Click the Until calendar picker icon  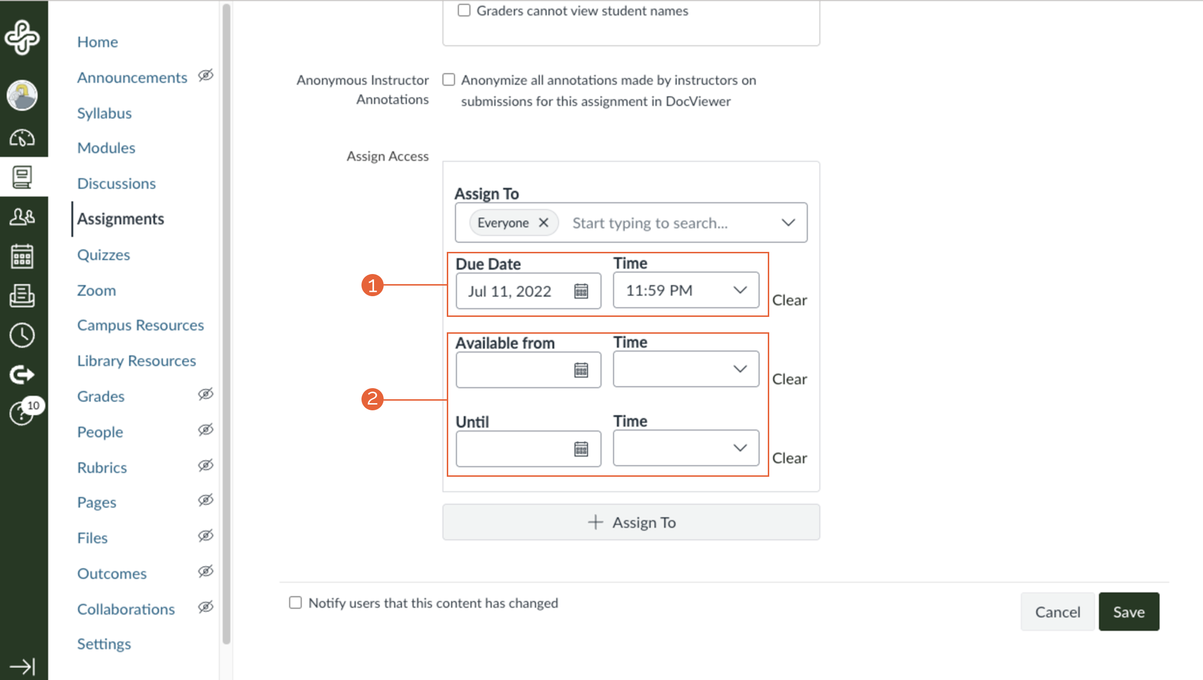[x=581, y=449]
